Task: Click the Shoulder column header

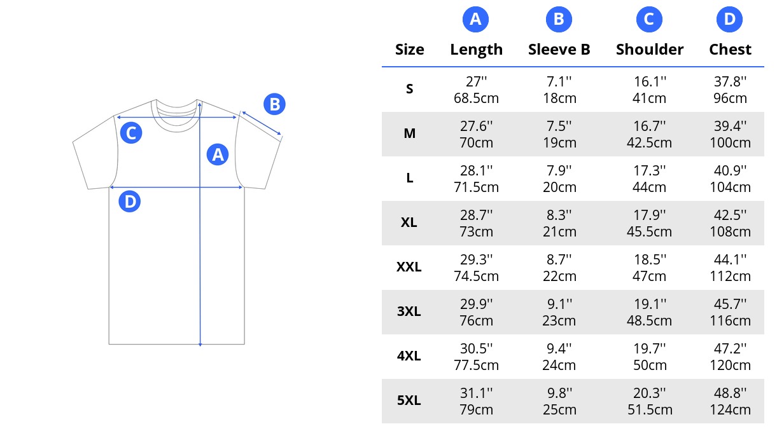Action: click(x=650, y=50)
